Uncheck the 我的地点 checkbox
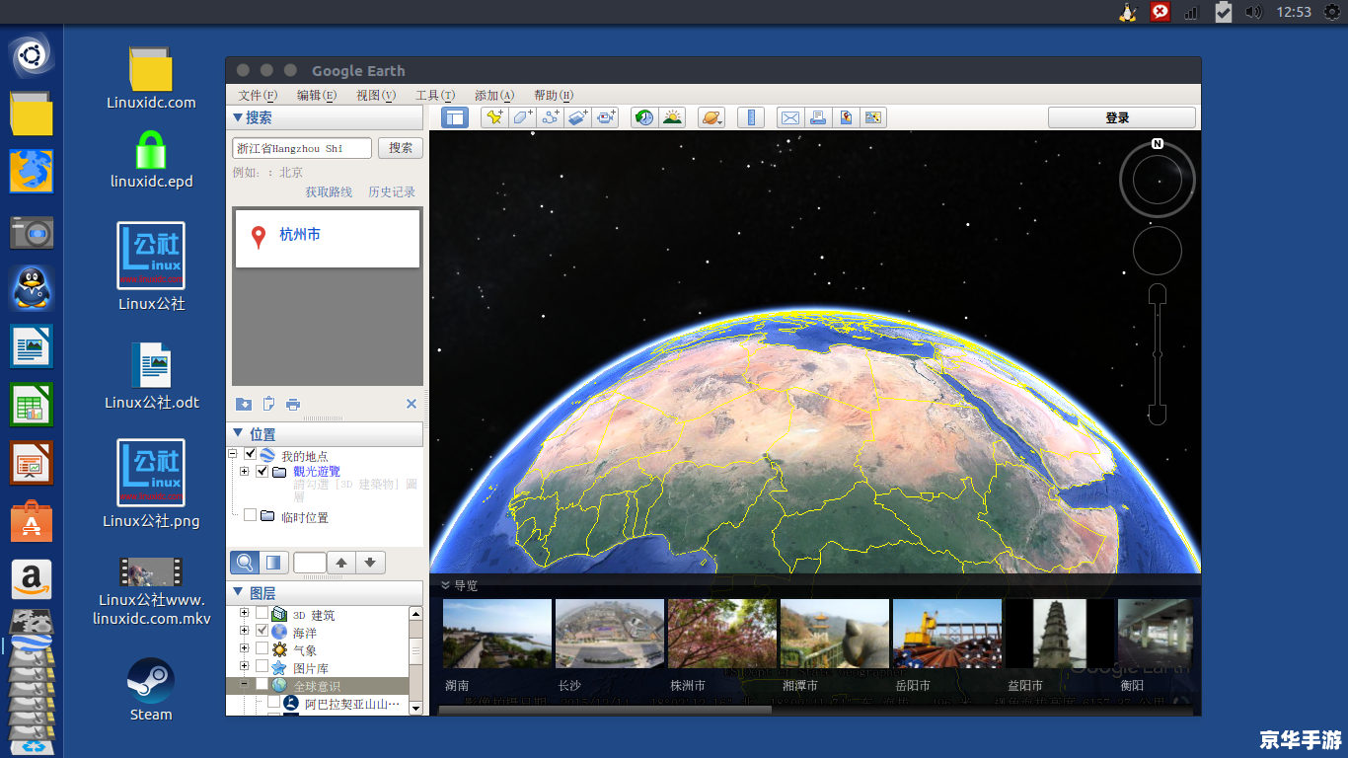 251,454
